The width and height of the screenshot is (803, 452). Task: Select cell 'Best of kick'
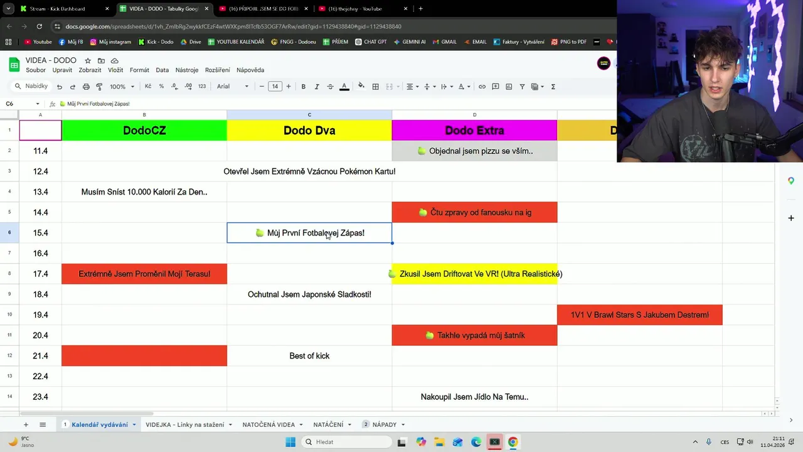(309, 356)
